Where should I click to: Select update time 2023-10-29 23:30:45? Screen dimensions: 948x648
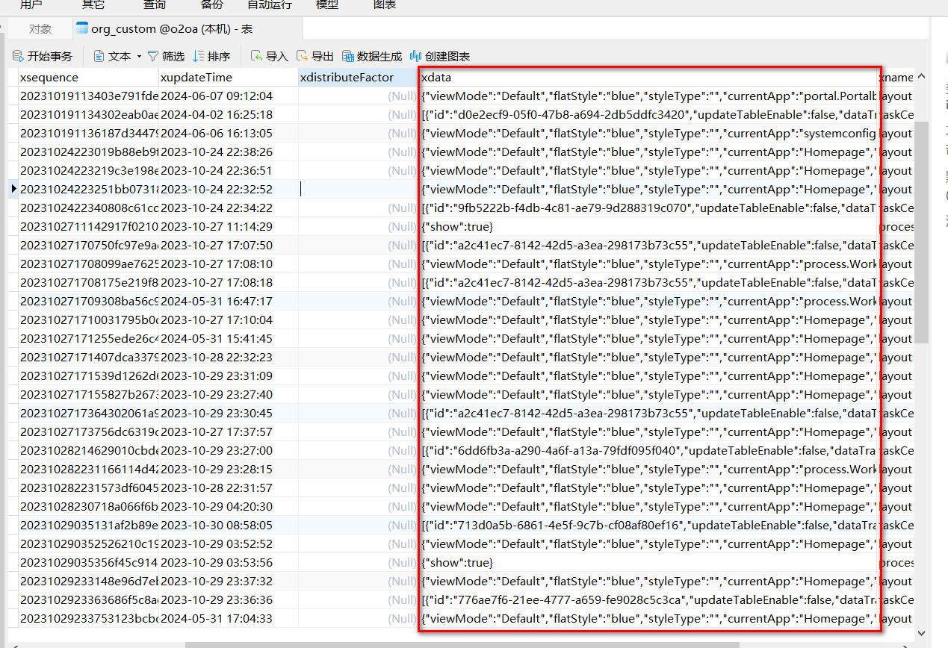tap(228, 413)
